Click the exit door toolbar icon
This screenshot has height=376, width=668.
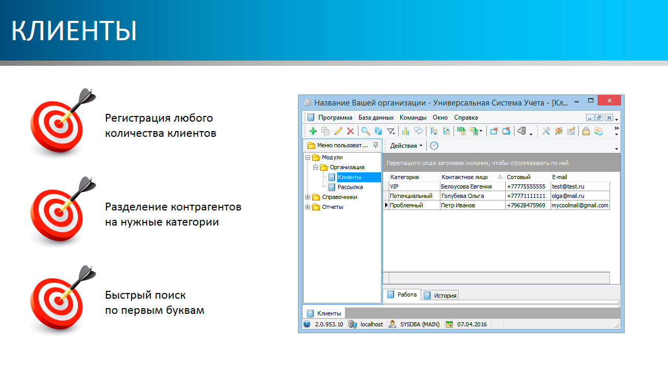(521, 131)
